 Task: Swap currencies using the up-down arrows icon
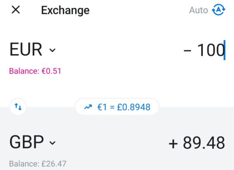pos(18,106)
